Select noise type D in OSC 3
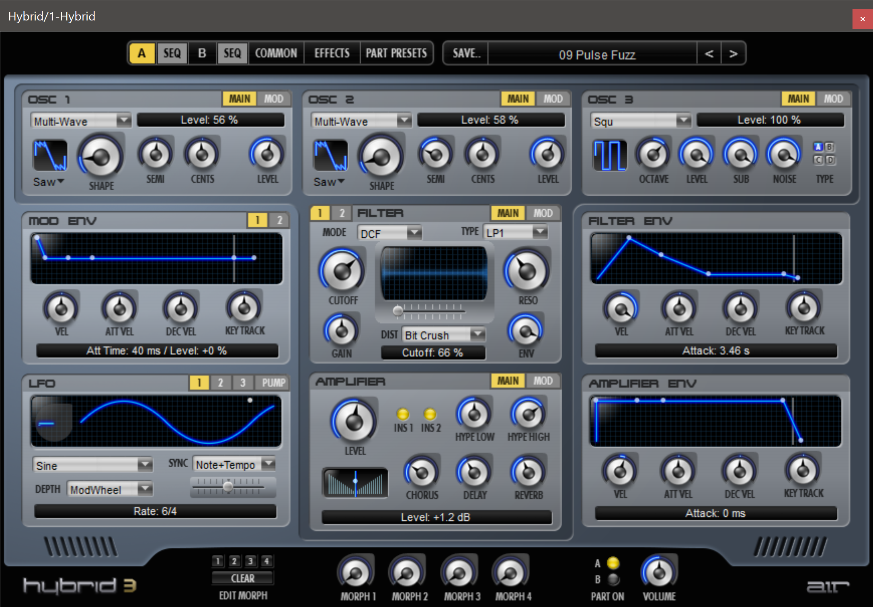Viewport: 873px width, 607px height. [830, 160]
